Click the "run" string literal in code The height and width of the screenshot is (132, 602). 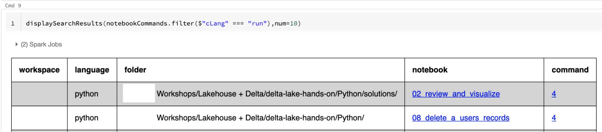257,23
